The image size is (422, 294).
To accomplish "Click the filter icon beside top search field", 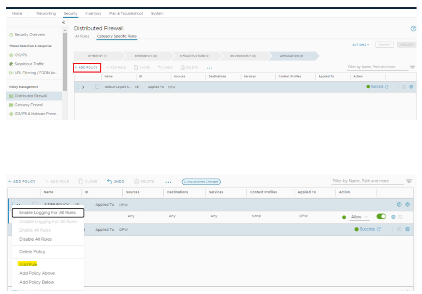I will pyautogui.click(x=412, y=67).
